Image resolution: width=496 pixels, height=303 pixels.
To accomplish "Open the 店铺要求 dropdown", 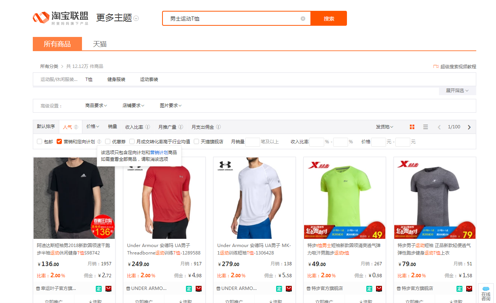I will (133, 106).
